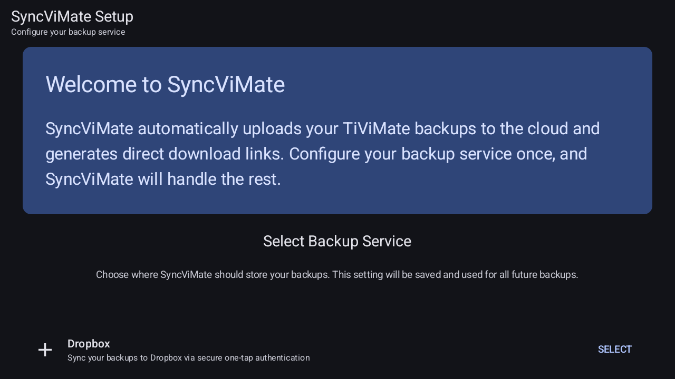This screenshot has height=379, width=675.
Task: Click the welcome message paragraph
Action: tap(322, 153)
